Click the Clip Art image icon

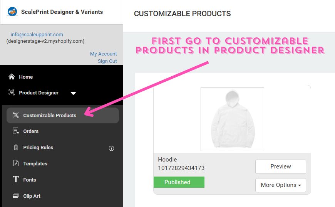pyautogui.click(x=16, y=196)
